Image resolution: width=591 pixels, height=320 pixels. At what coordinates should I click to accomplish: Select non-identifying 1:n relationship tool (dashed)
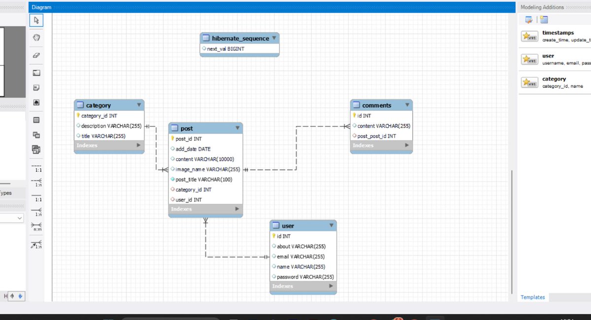tap(37, 182)
